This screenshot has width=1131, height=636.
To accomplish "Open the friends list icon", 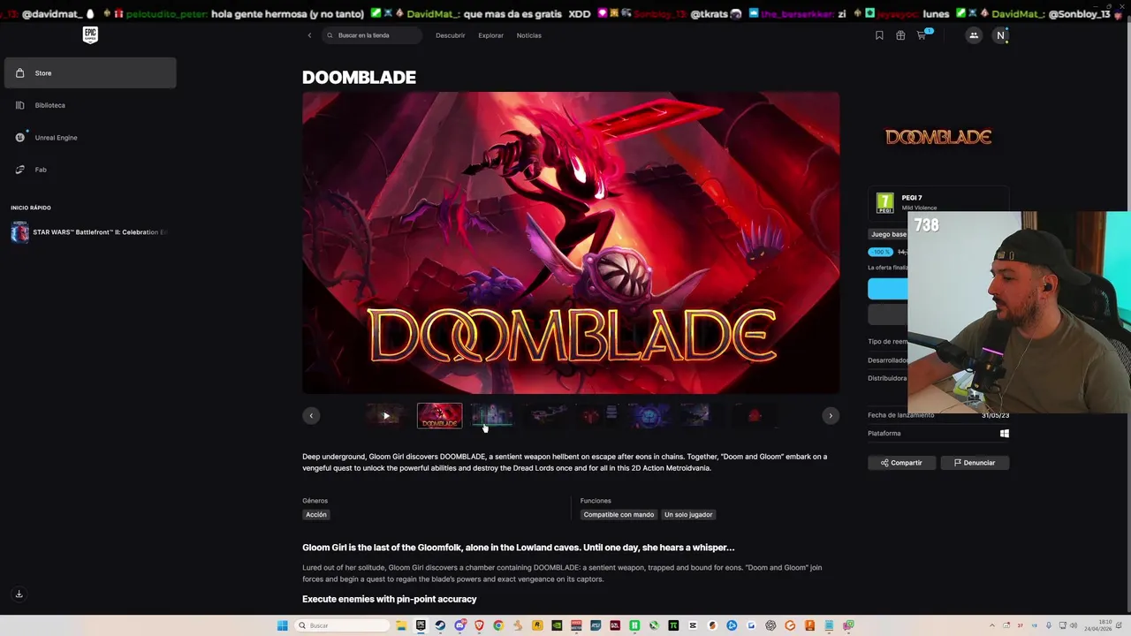I will pyautogui.click(x=974, y=35).
